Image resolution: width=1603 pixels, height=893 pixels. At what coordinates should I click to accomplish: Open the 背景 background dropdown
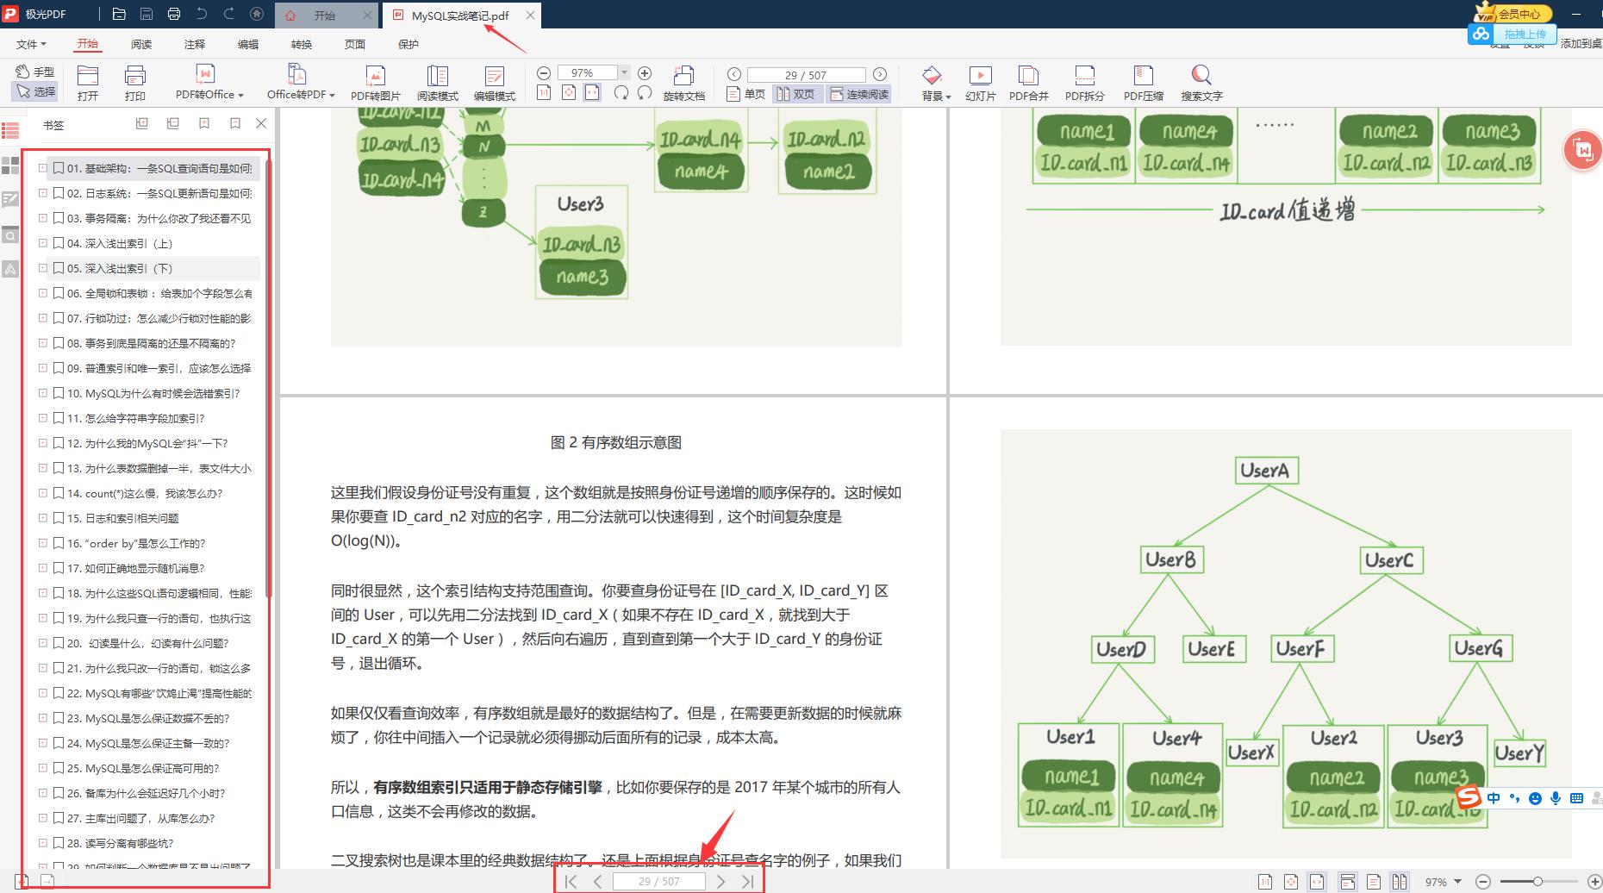936,84
